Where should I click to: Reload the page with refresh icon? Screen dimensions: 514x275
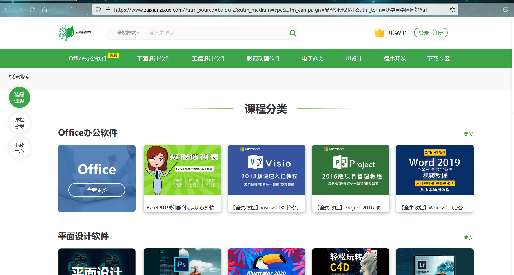(x=32, y=10)
